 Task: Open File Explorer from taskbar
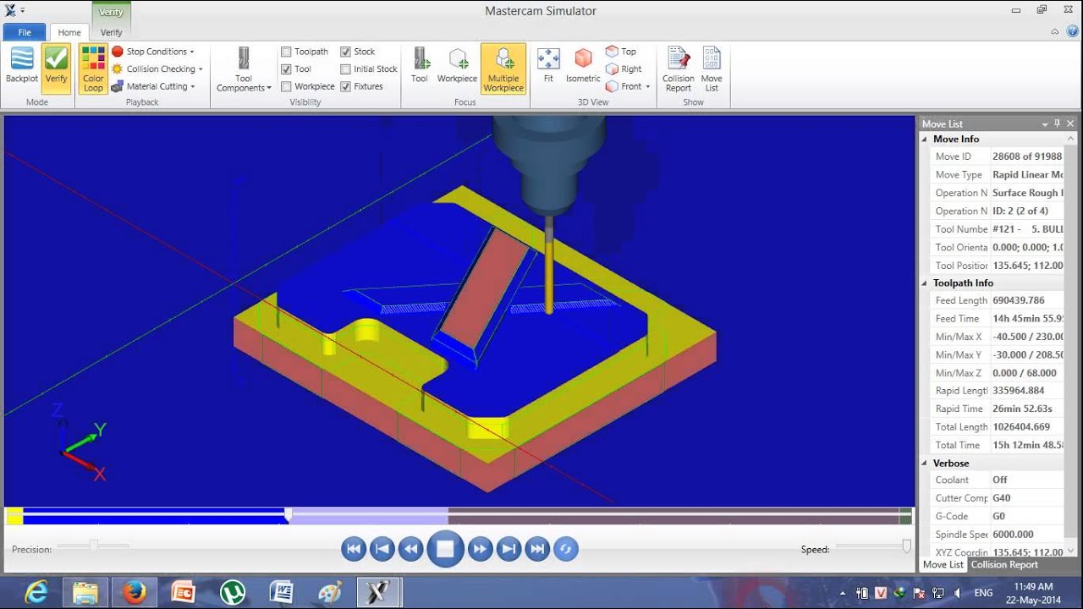point(85,593)
